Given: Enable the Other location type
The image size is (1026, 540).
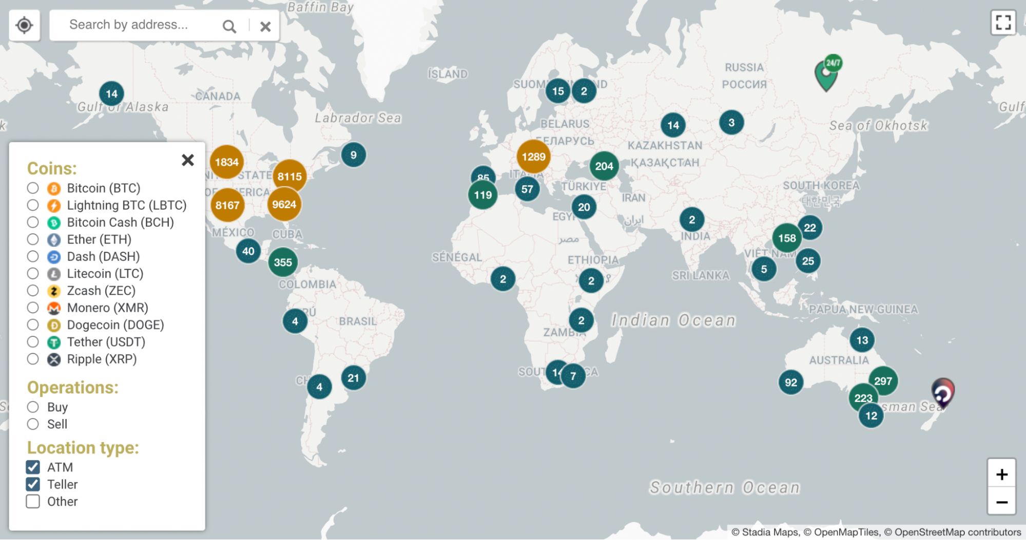Looking at the screenshot, I should coord(33,501).
